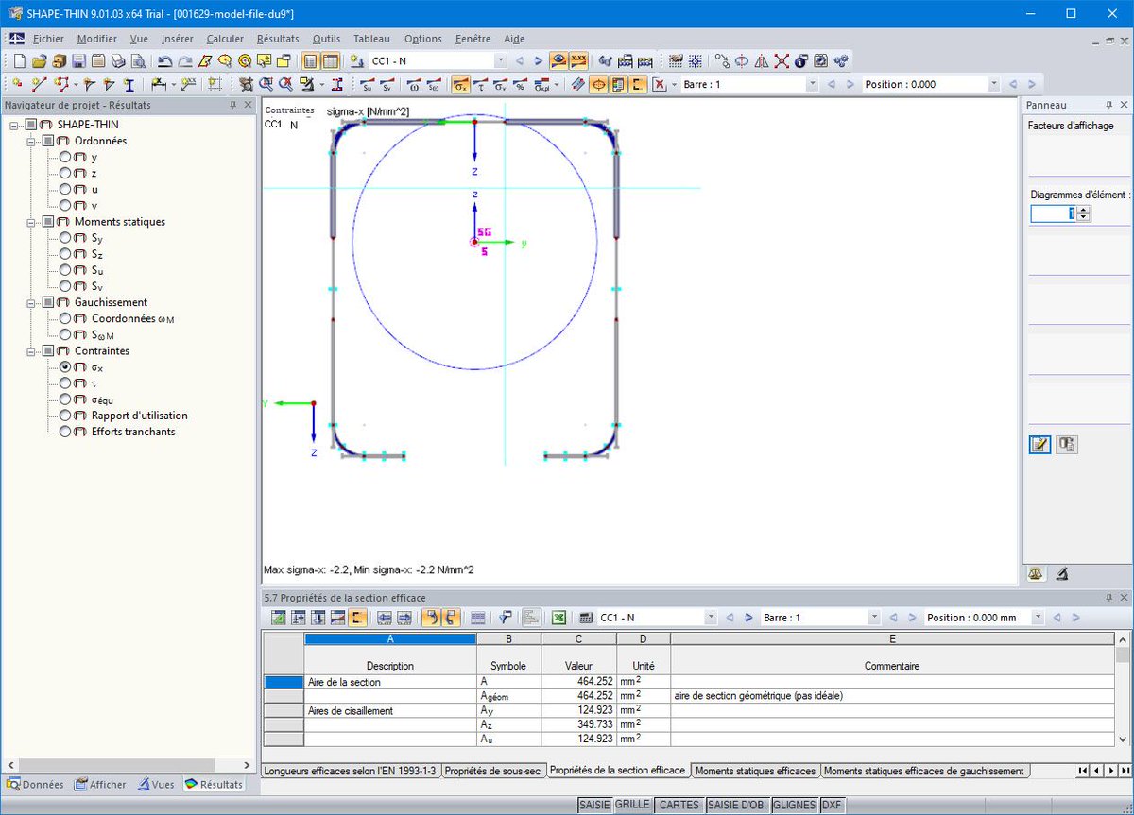Collapse the Contraintes tree node
Image resolution: width=1134 pixels, height=815 pixels.
[x=31, y=351]
